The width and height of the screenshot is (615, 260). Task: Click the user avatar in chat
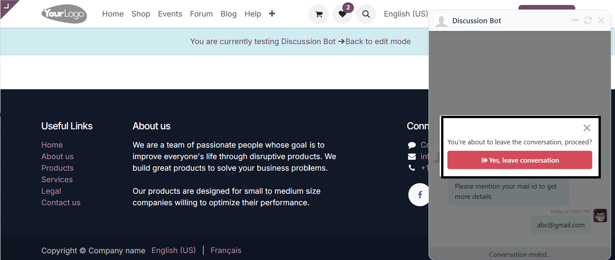coord(600,216)
